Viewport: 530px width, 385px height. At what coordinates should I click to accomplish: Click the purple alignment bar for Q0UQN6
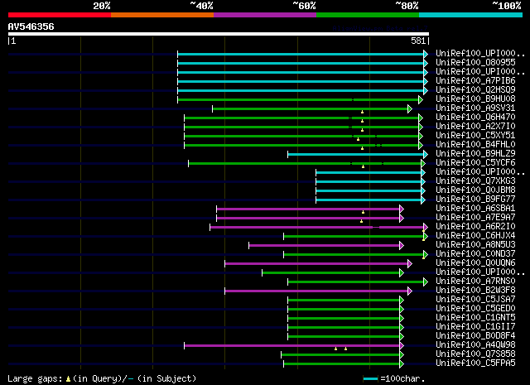coord(316,264)
